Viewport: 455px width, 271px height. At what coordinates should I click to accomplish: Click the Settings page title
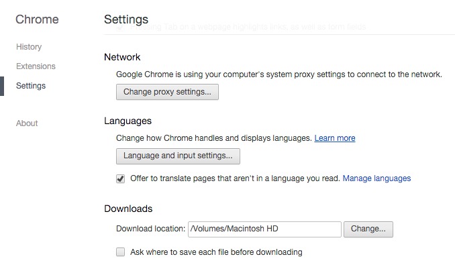click(x=126, y=19)
